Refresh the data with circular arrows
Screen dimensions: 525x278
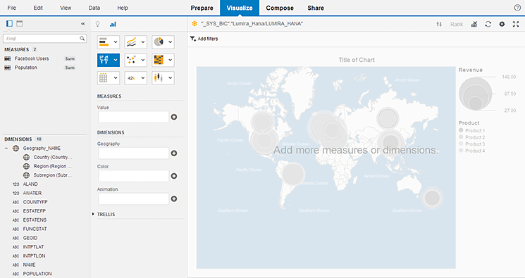[x=488, y=24]
